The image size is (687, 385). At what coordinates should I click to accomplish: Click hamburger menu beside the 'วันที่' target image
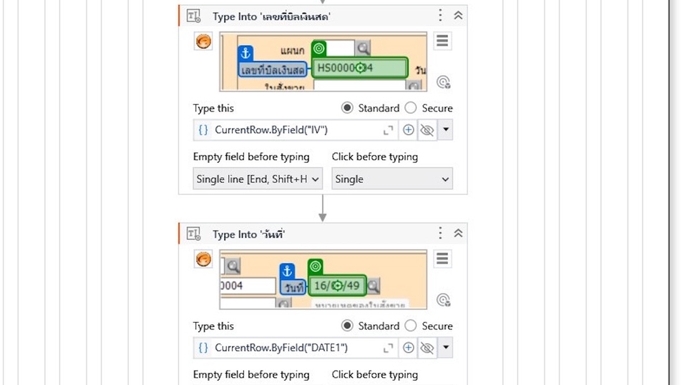click(x=442, y=259)
